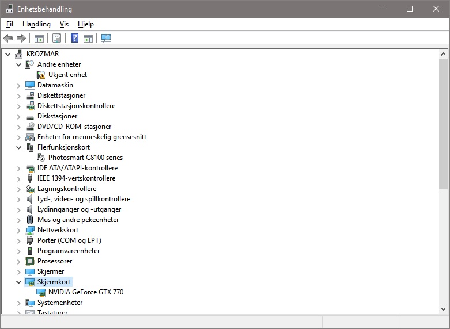Click the Porter (COM og LPT) port icon
Screen dimensions: 450x329
[30, 240]
